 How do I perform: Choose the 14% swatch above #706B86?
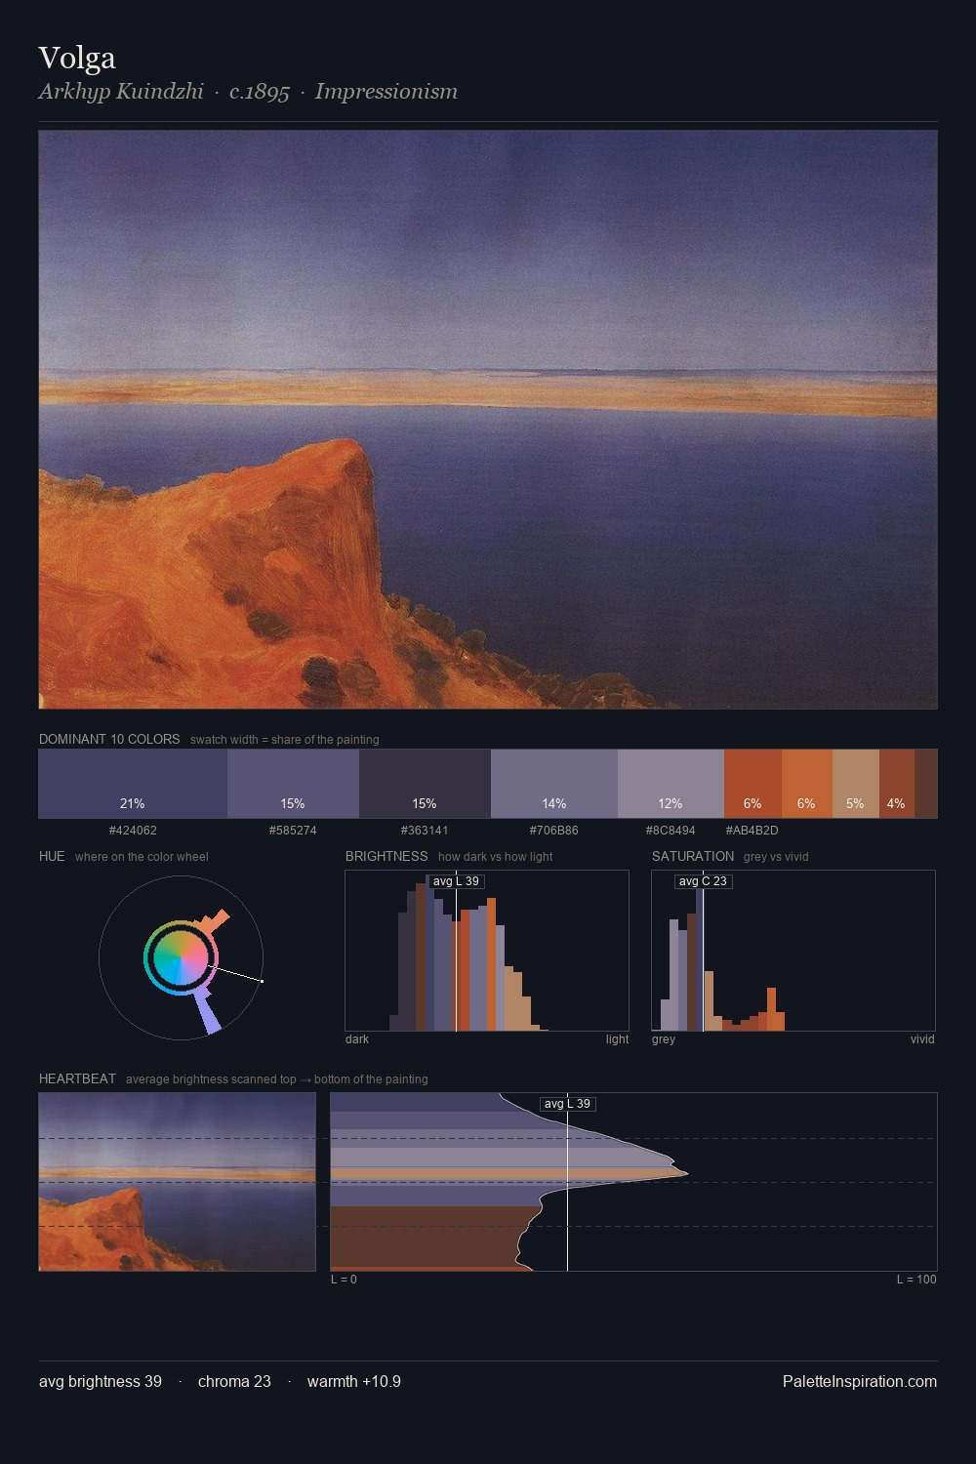[x=554, y=784]
